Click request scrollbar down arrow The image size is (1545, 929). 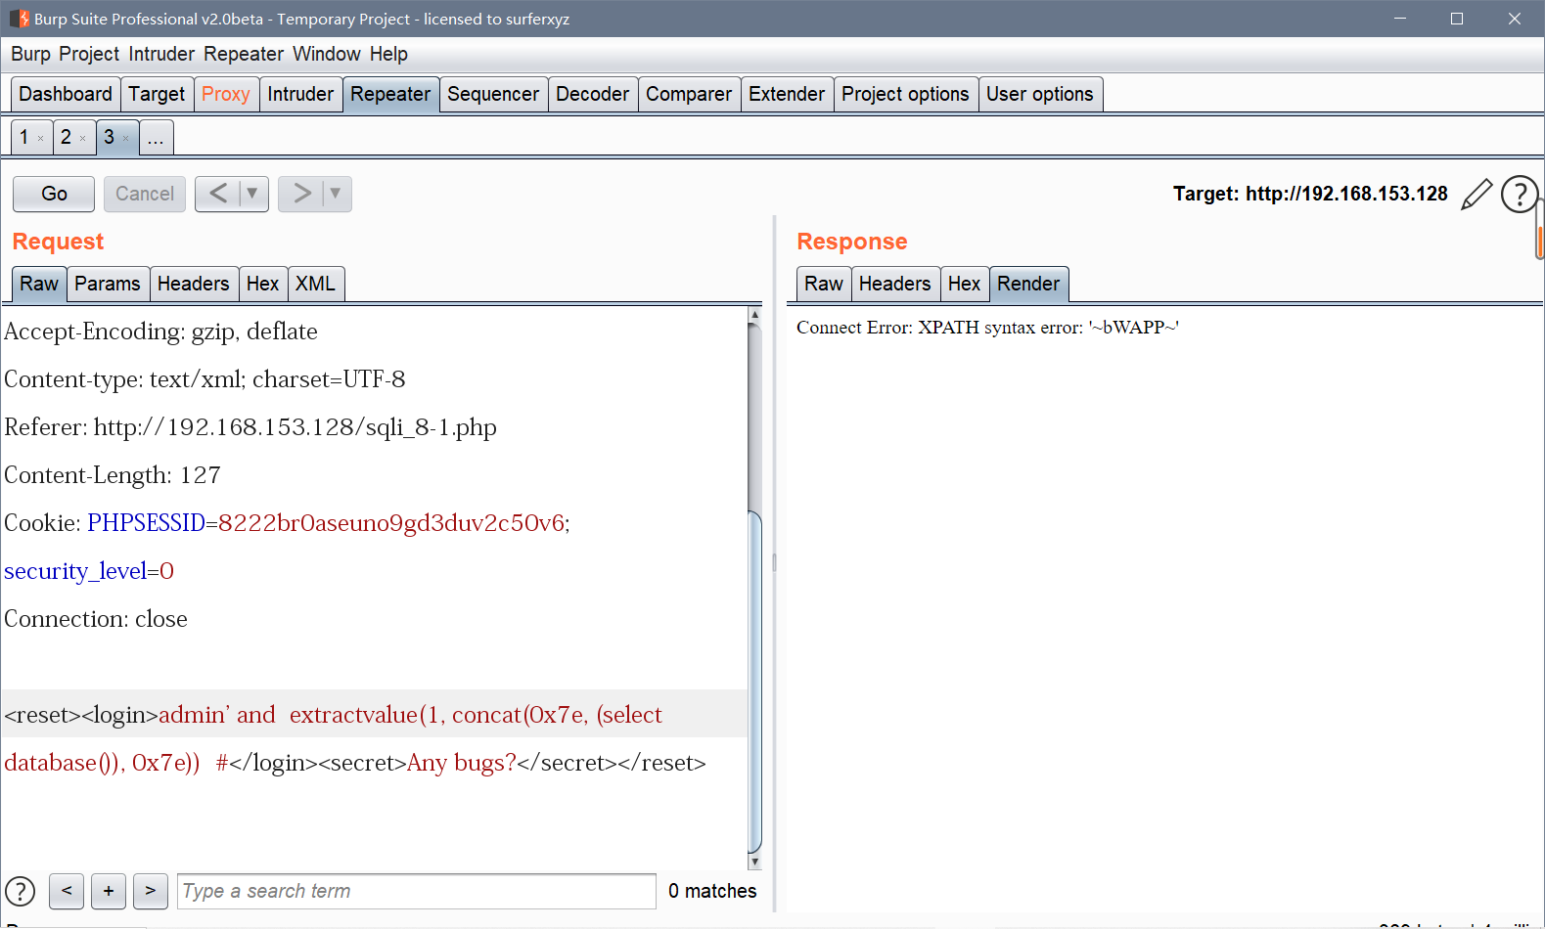click(754, 863)
